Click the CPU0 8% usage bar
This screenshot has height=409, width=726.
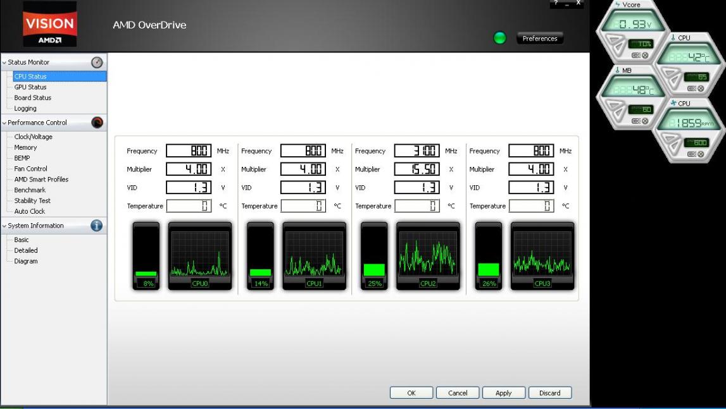coord(146,256)
